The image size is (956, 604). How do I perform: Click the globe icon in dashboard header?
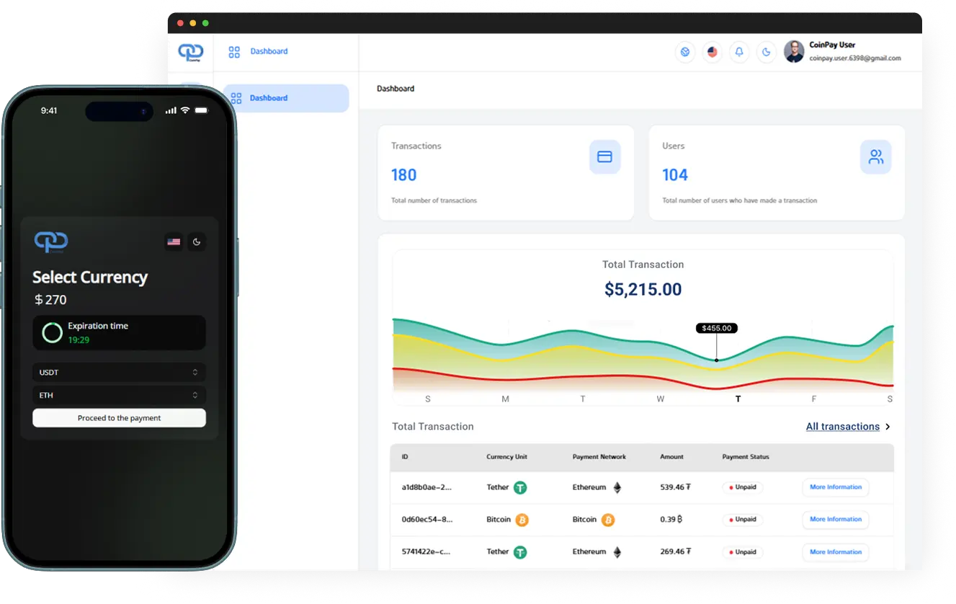pyautogui.click(x=685, y=52)
